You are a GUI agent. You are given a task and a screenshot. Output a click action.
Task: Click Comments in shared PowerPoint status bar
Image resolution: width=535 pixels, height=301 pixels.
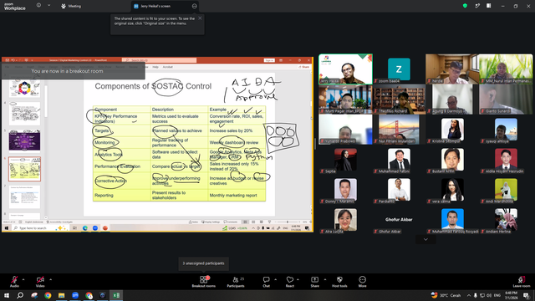tap(231, 222)
